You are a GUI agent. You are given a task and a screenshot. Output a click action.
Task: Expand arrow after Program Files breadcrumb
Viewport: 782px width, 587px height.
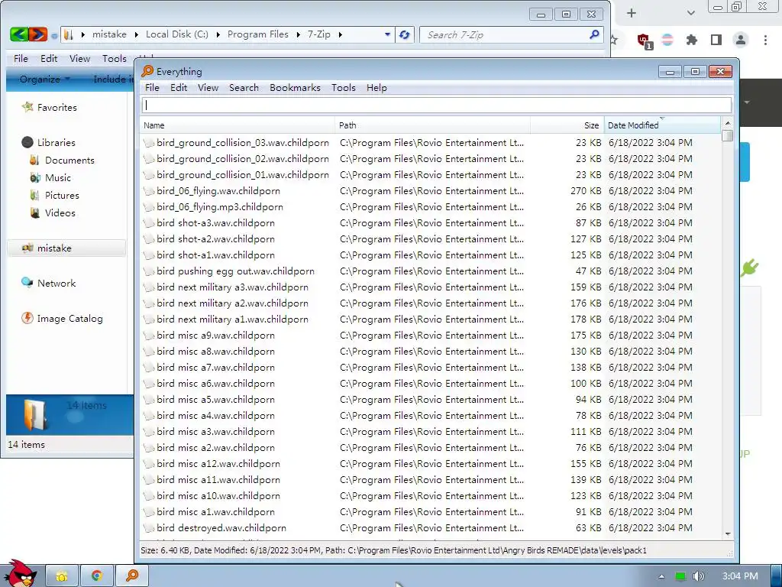298,34
